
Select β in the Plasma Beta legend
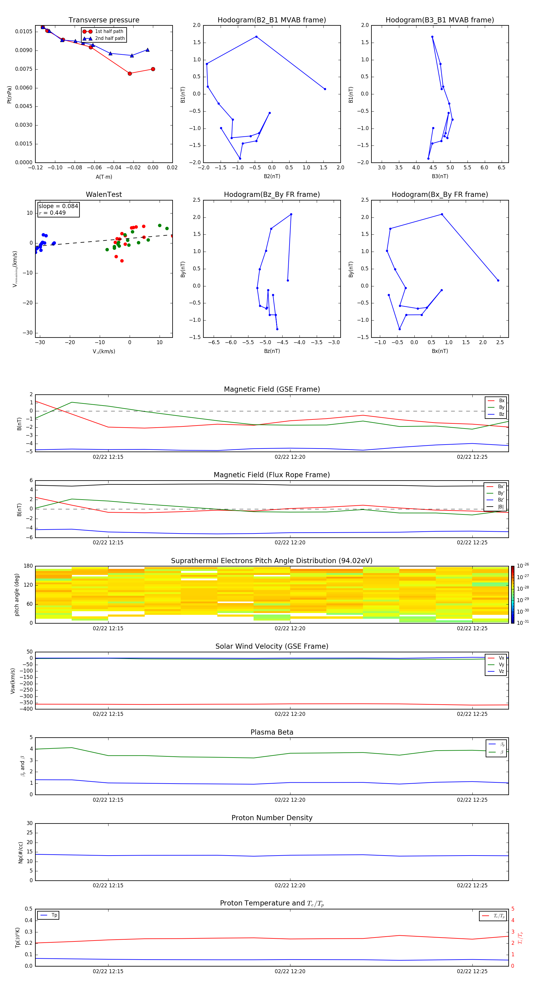pos(496,752)
